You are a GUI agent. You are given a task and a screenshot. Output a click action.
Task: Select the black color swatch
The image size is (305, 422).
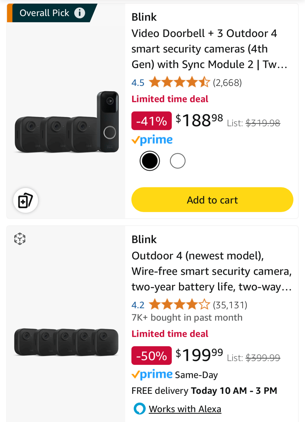tap(150, 161)
